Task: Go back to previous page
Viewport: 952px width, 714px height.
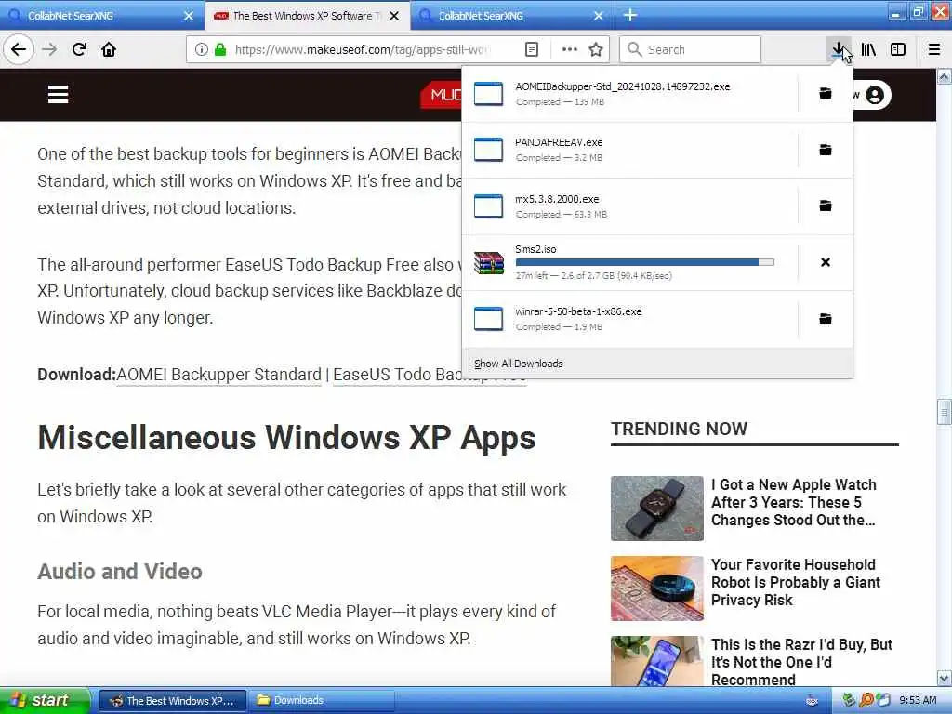Action: point(19,49)
